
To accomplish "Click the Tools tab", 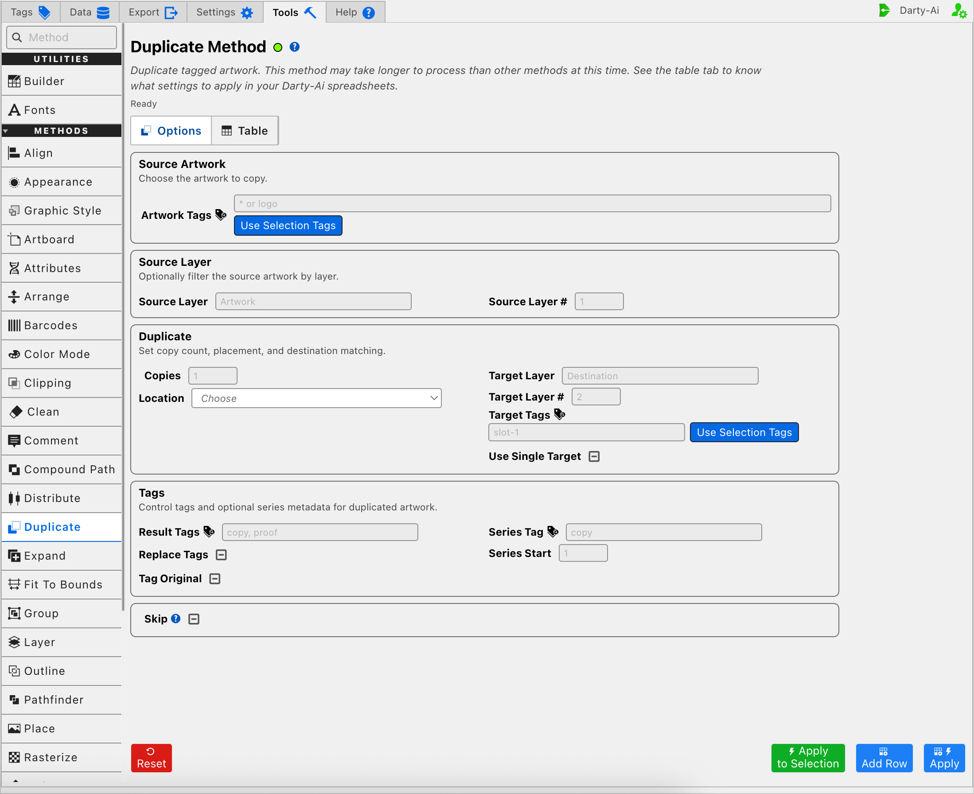I will coord(295,12).
